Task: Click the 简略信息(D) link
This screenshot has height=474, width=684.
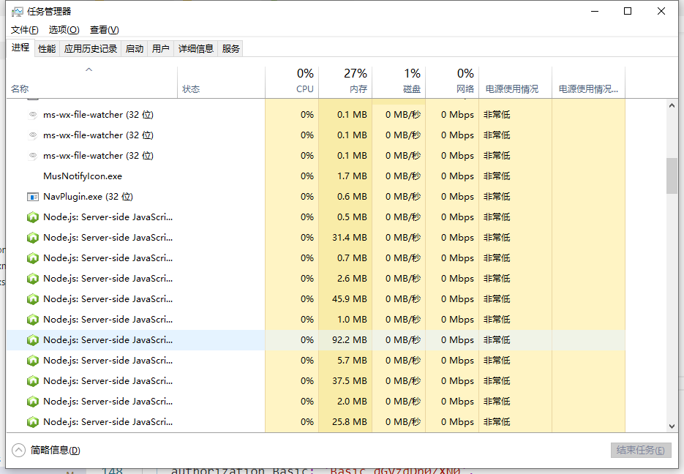Action: click(x=56, y=450)
